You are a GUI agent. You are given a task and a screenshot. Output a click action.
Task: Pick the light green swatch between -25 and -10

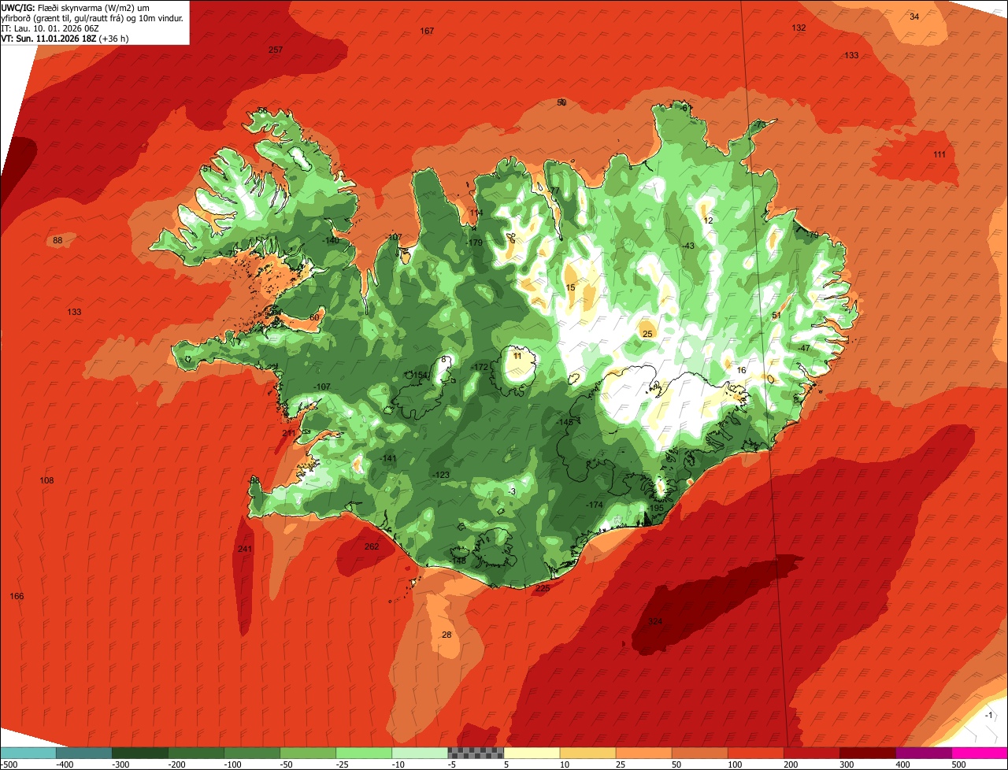coord(363,753)
